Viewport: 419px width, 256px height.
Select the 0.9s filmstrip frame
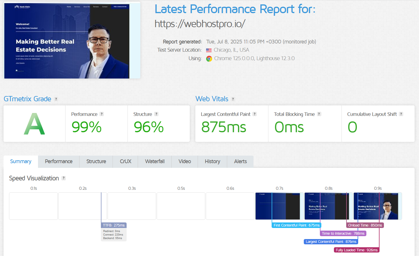tap(378, 206)
